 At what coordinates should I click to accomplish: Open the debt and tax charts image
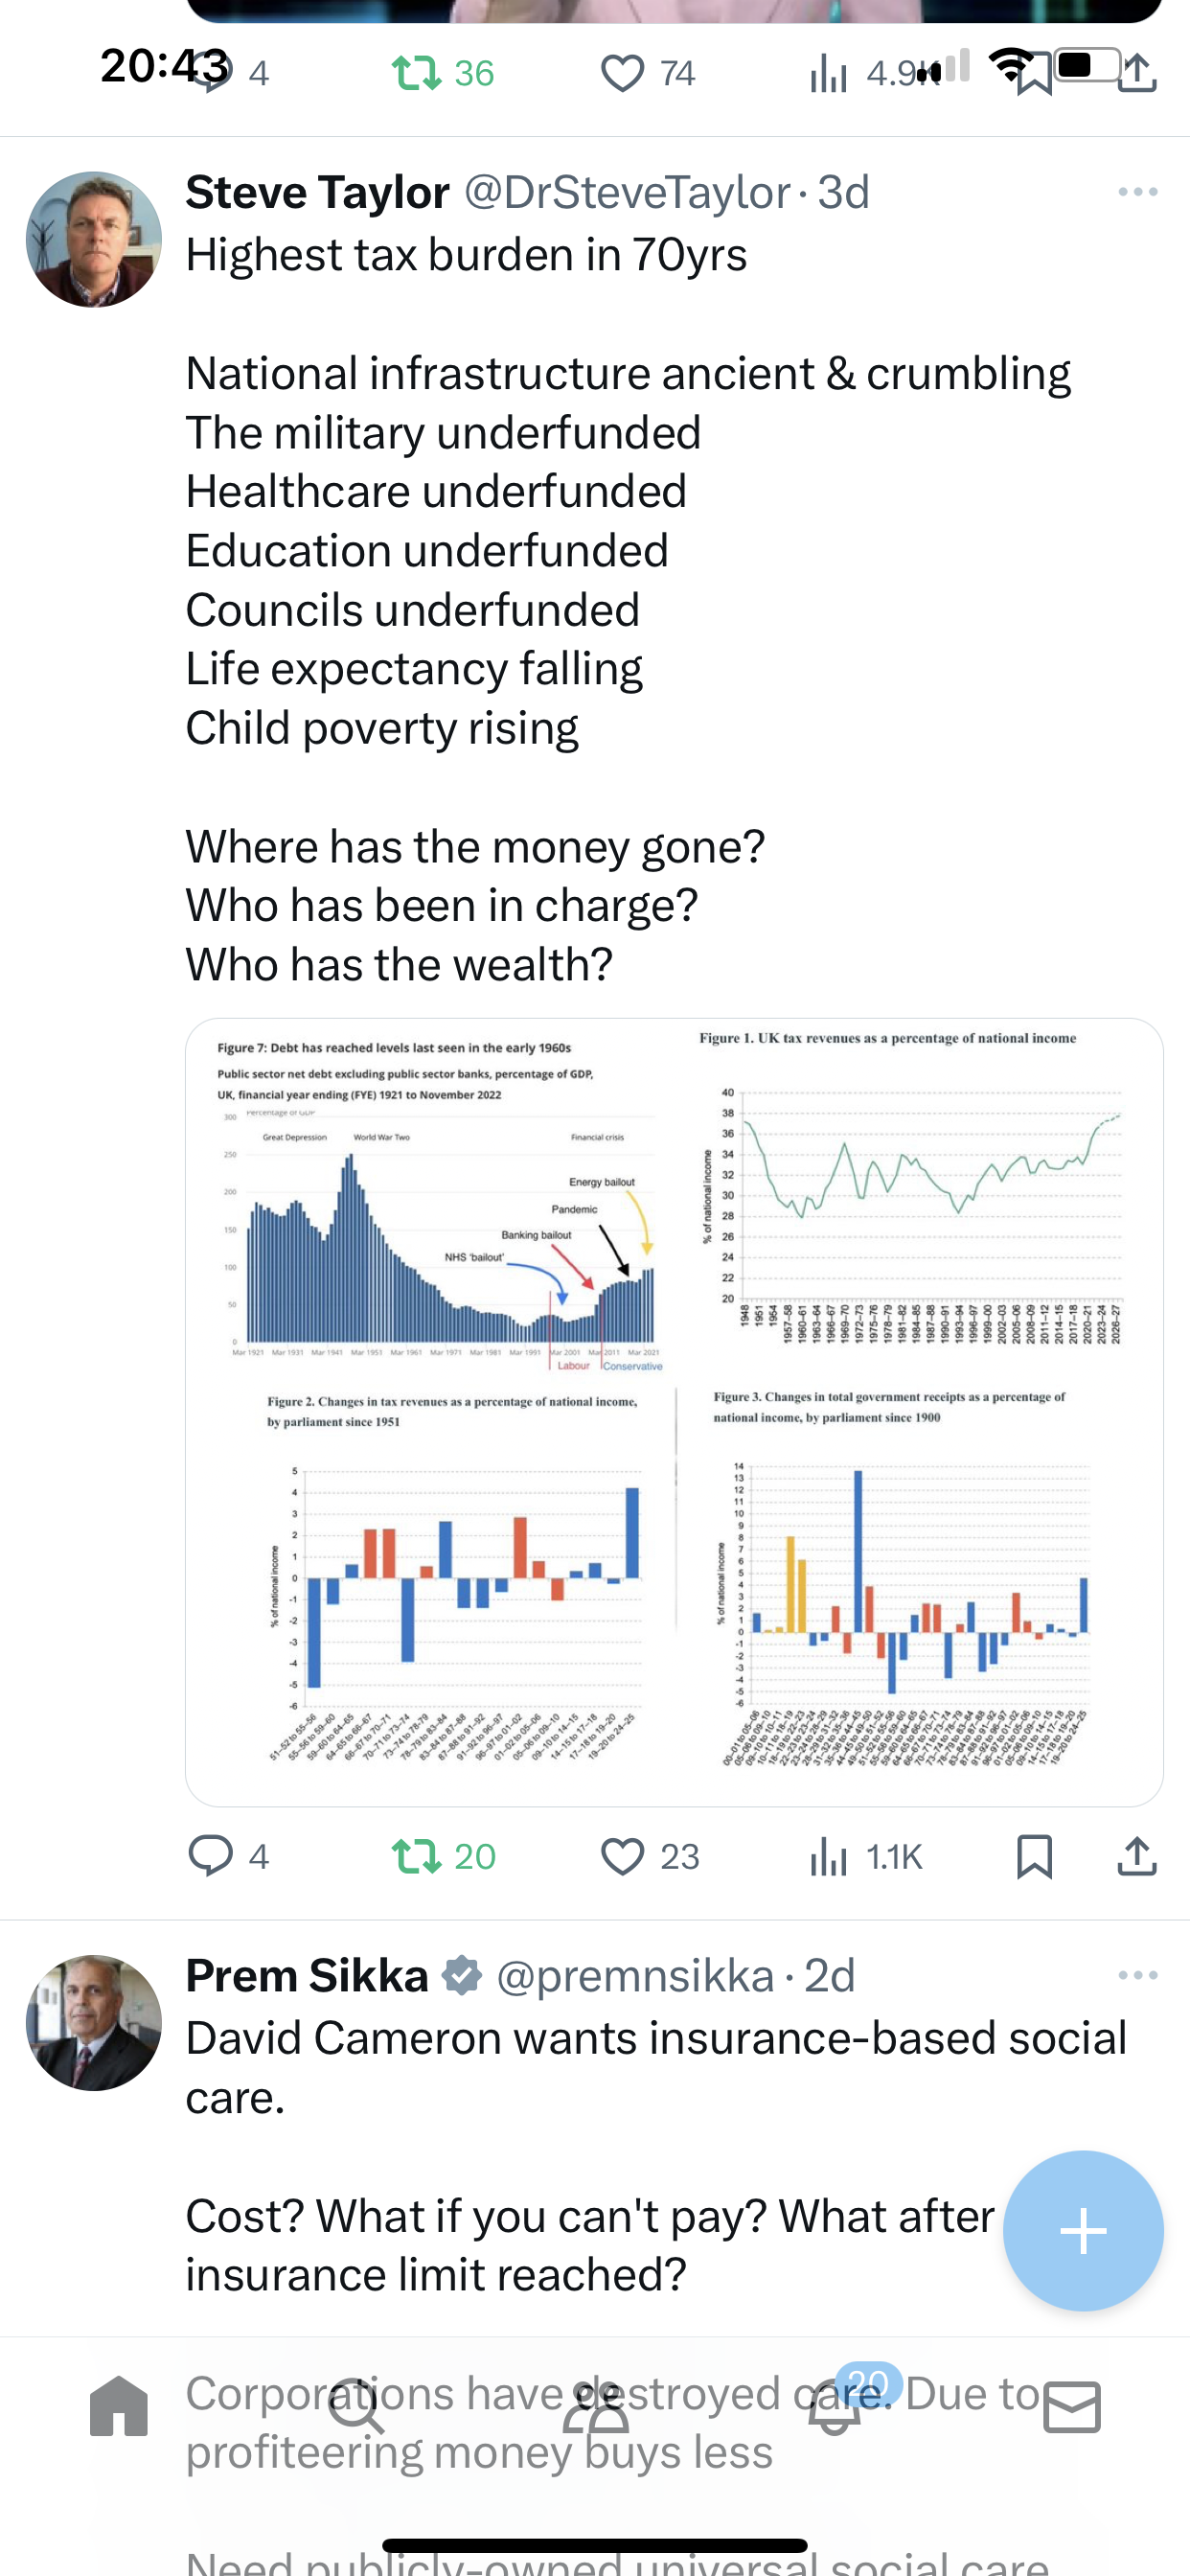[674, 1412]
